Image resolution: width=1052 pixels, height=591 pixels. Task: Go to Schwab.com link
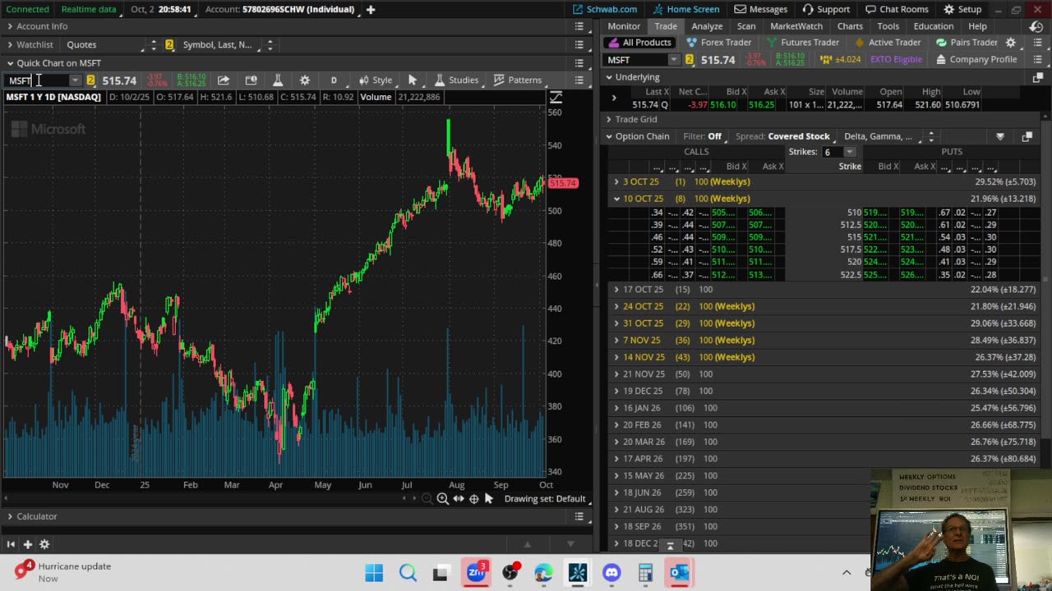tap(605, 9)
